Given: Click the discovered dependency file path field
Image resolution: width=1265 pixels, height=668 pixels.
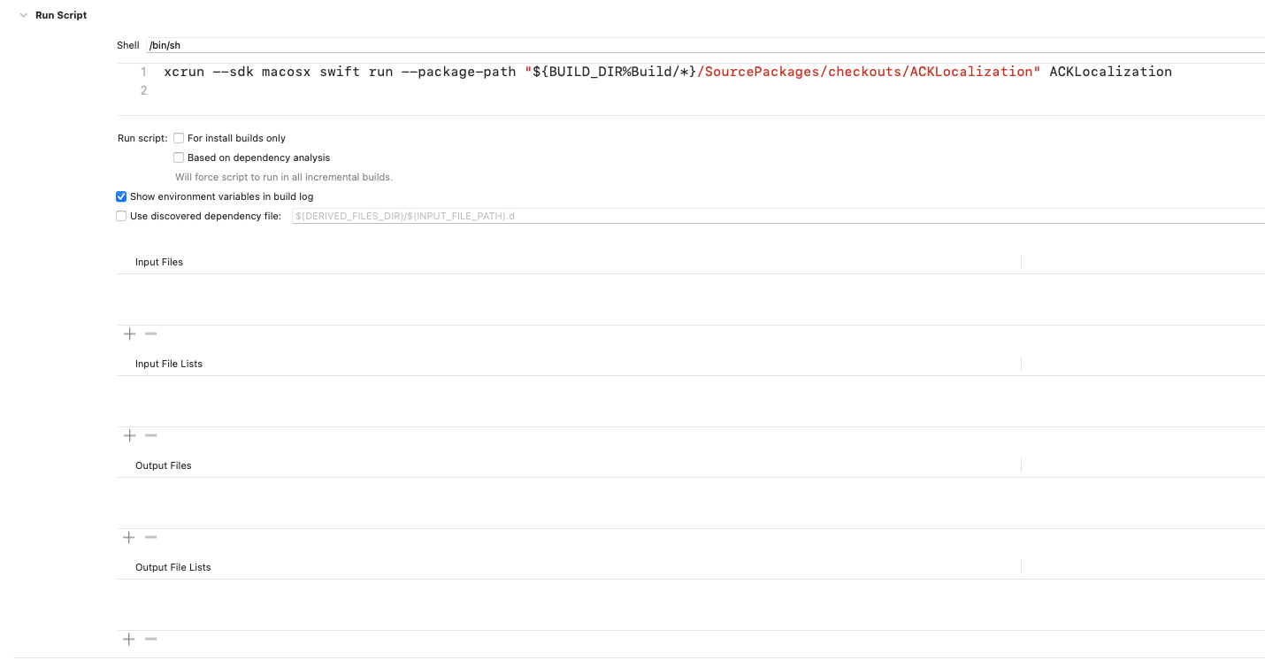Looking at the screenshot, I should [777, 216].
